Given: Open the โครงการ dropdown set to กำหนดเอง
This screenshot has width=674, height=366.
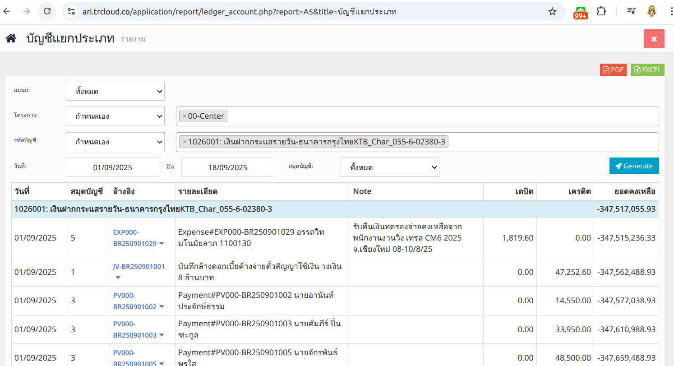Looking at the screenshot, I should [115, 116].
